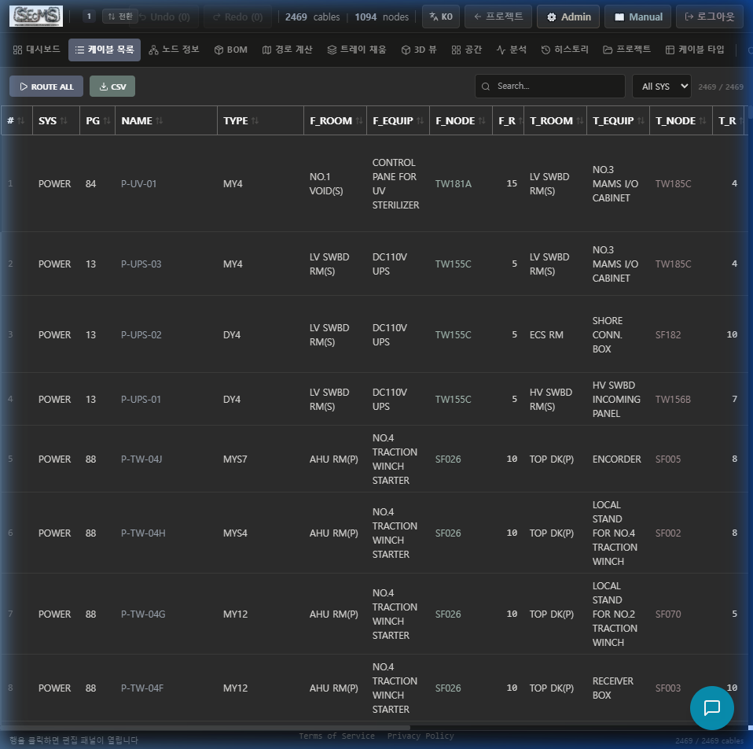Sort by TYPE column arrows
The height and width of the screenshot is (749, 753).
255,120
